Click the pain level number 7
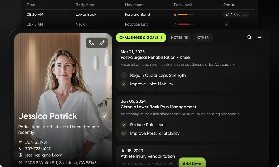The image size is (279, 167). [x=175, y=24]
